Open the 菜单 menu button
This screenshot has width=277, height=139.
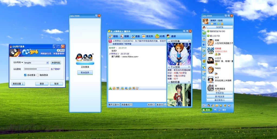pos(207,110)
